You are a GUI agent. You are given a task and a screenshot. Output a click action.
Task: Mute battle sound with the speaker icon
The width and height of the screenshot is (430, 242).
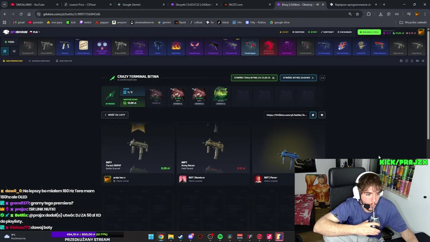tap(322, 115)
